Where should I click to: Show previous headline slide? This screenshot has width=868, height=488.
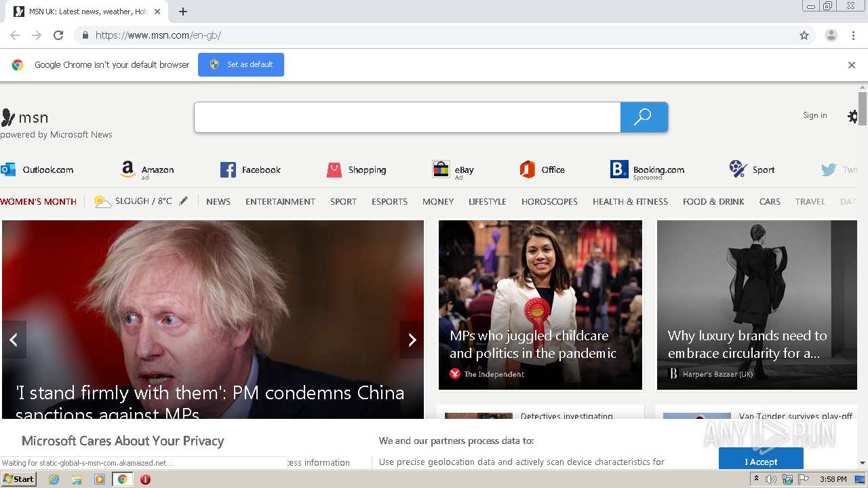pyautogui.click(x=14, y=340)
